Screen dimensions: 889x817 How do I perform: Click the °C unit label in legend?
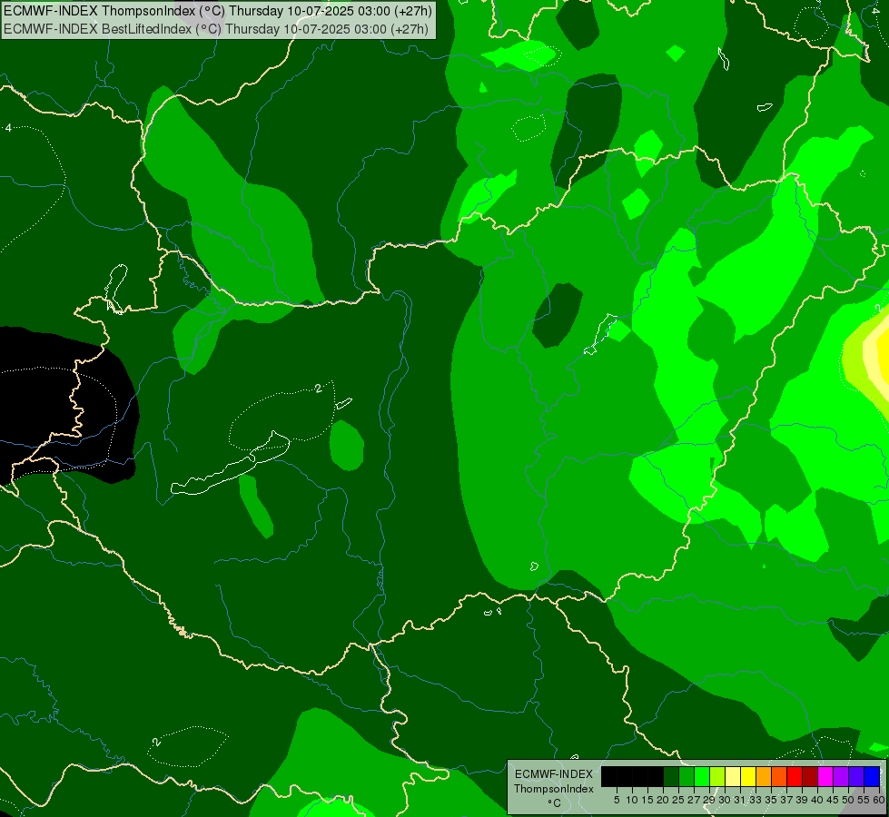[x=555, y=803]
